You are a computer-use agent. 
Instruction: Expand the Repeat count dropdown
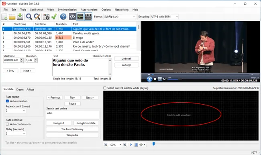tap(16, 111)
